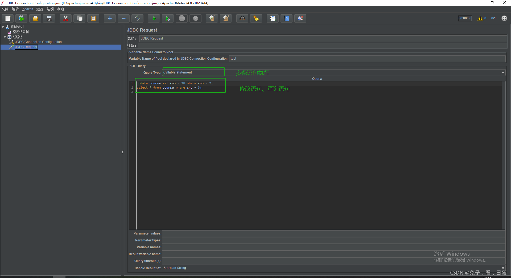Expand all tree nodes with plus icon

click(x=110, y=18)
